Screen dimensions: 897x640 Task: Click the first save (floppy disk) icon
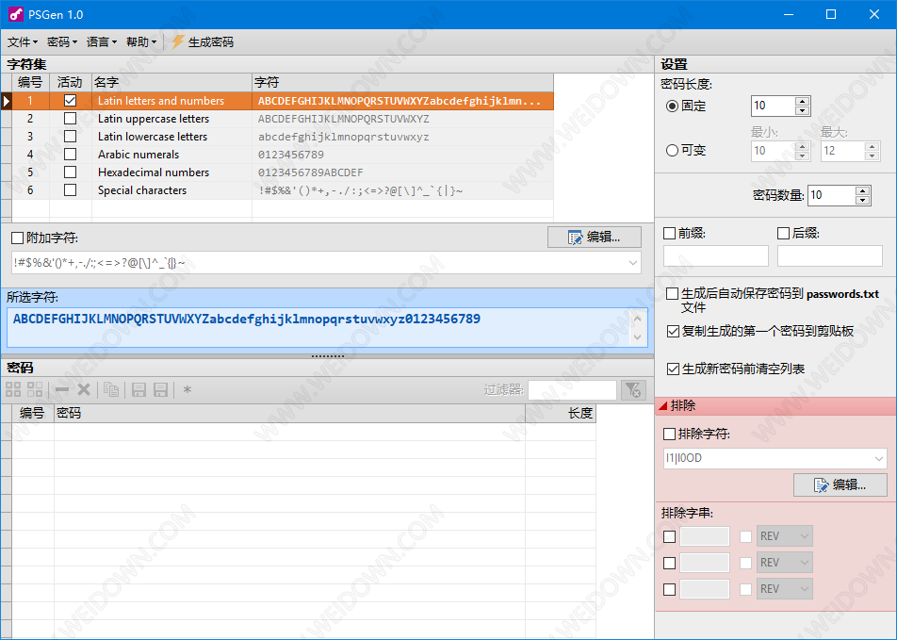coord(139,389)
